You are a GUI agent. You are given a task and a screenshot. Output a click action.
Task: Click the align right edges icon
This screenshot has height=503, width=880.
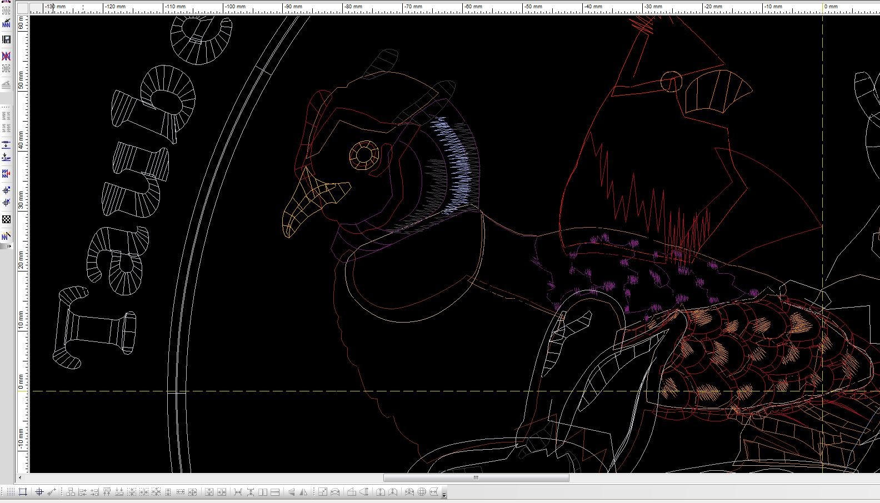pos(94,492)
